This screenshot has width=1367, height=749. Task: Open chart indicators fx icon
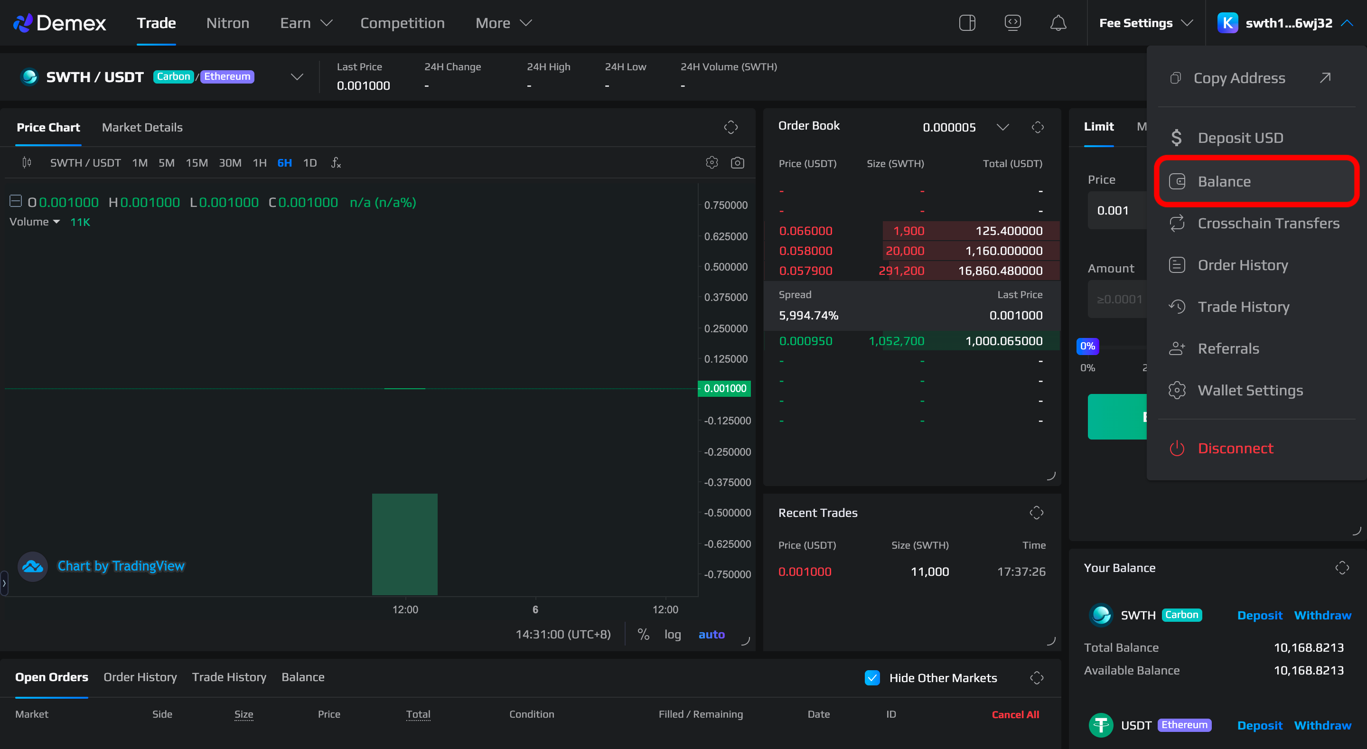coord(336,162)
